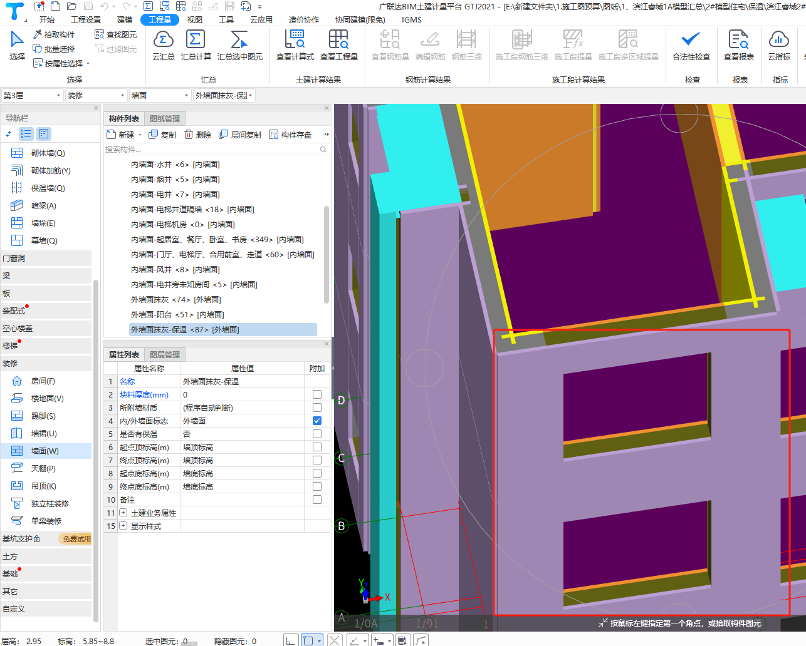Screen dimensions: 806x646
Task: Open 云应用 ribbon tab
Action: (261, 19)
